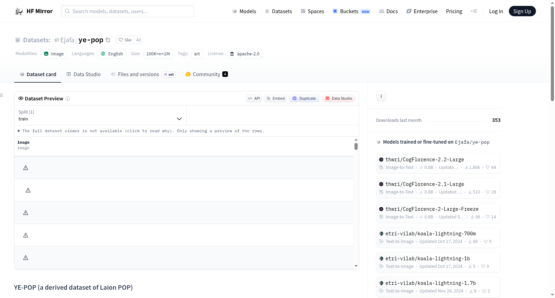The width and height of the screenshot is (555, 298).
Task: Switch to the Community tab
Action: (x=207, y=74)
